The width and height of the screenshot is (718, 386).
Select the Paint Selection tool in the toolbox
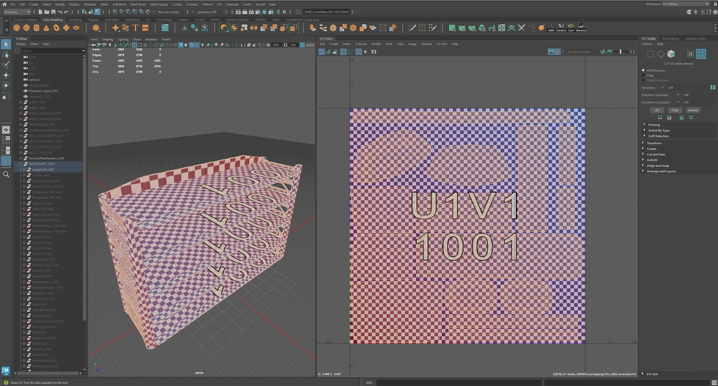point(6,64)
